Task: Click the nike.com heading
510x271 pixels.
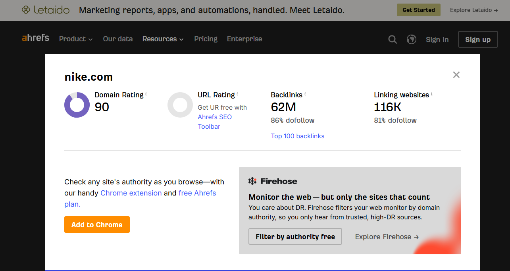Action: (89, 77)
